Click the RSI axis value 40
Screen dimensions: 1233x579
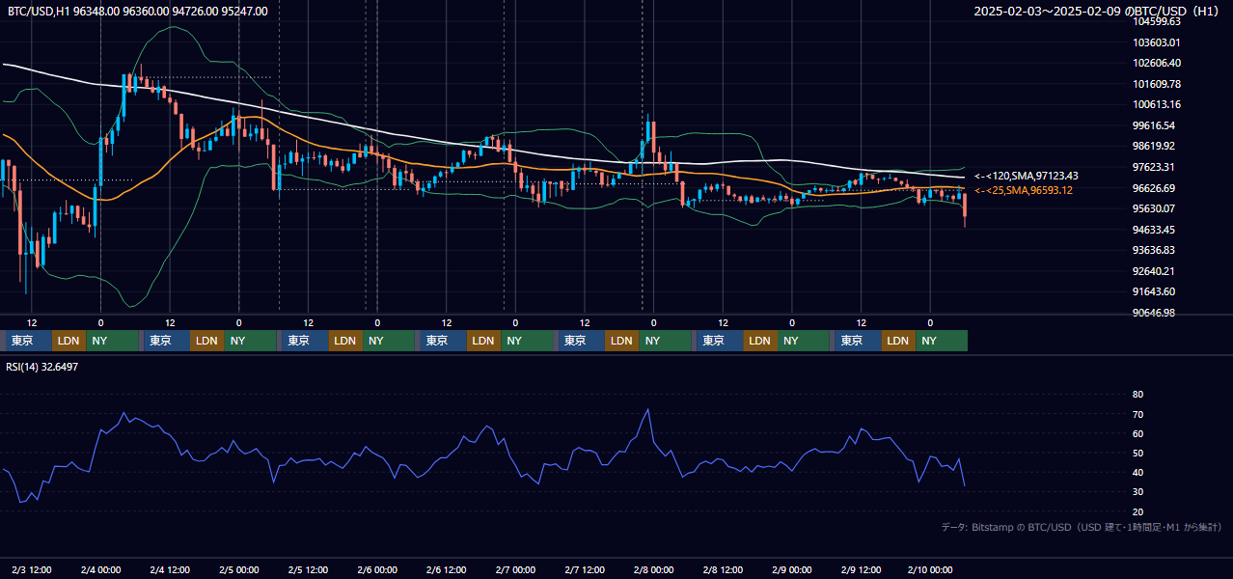coord(1138,472)
